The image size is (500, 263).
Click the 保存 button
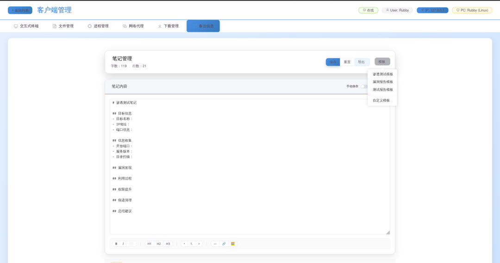pos(332,62)
